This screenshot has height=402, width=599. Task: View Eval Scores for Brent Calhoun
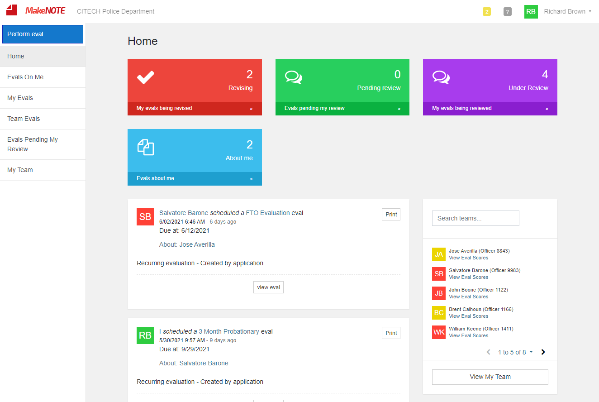point(469,316)
